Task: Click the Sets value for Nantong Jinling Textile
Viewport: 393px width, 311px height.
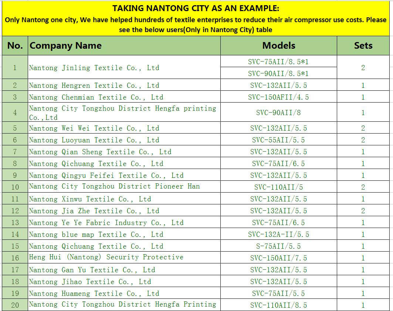Action: click(x=363, y=67)
